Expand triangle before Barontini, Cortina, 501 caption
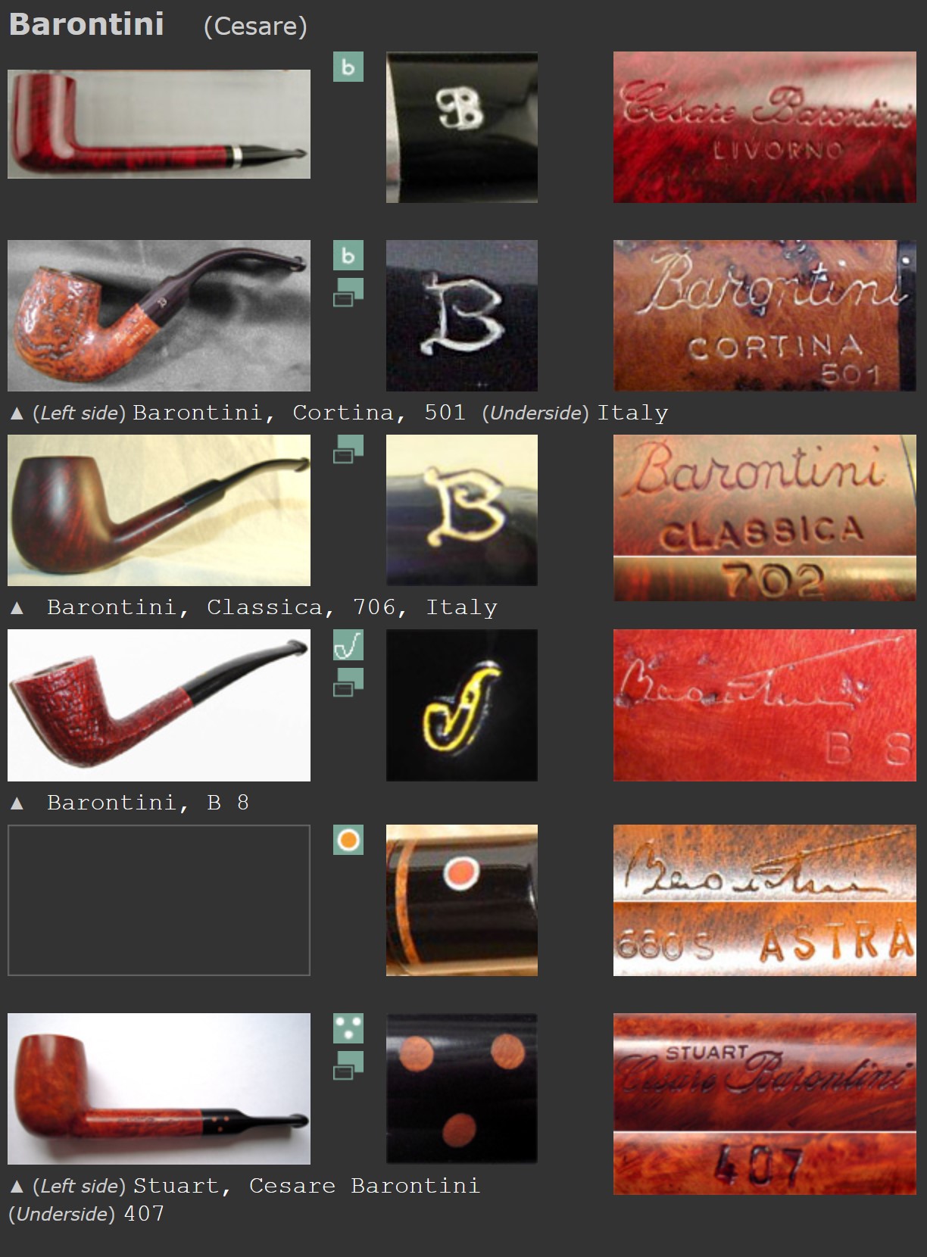 click(17, 413)
